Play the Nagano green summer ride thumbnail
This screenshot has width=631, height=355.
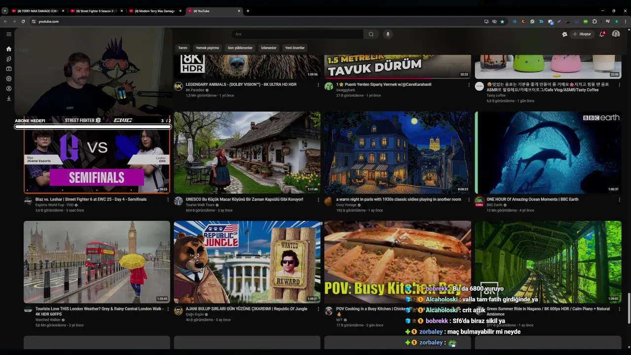[548, 262]
